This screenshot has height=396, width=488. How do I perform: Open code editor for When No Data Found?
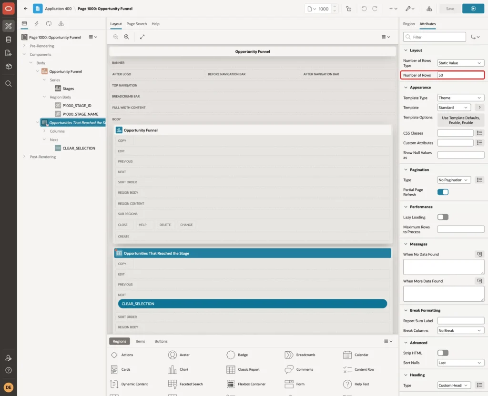point(479,254)
